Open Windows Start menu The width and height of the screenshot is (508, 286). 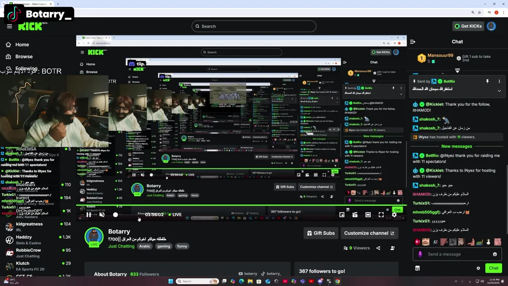[x=171, y=281]
